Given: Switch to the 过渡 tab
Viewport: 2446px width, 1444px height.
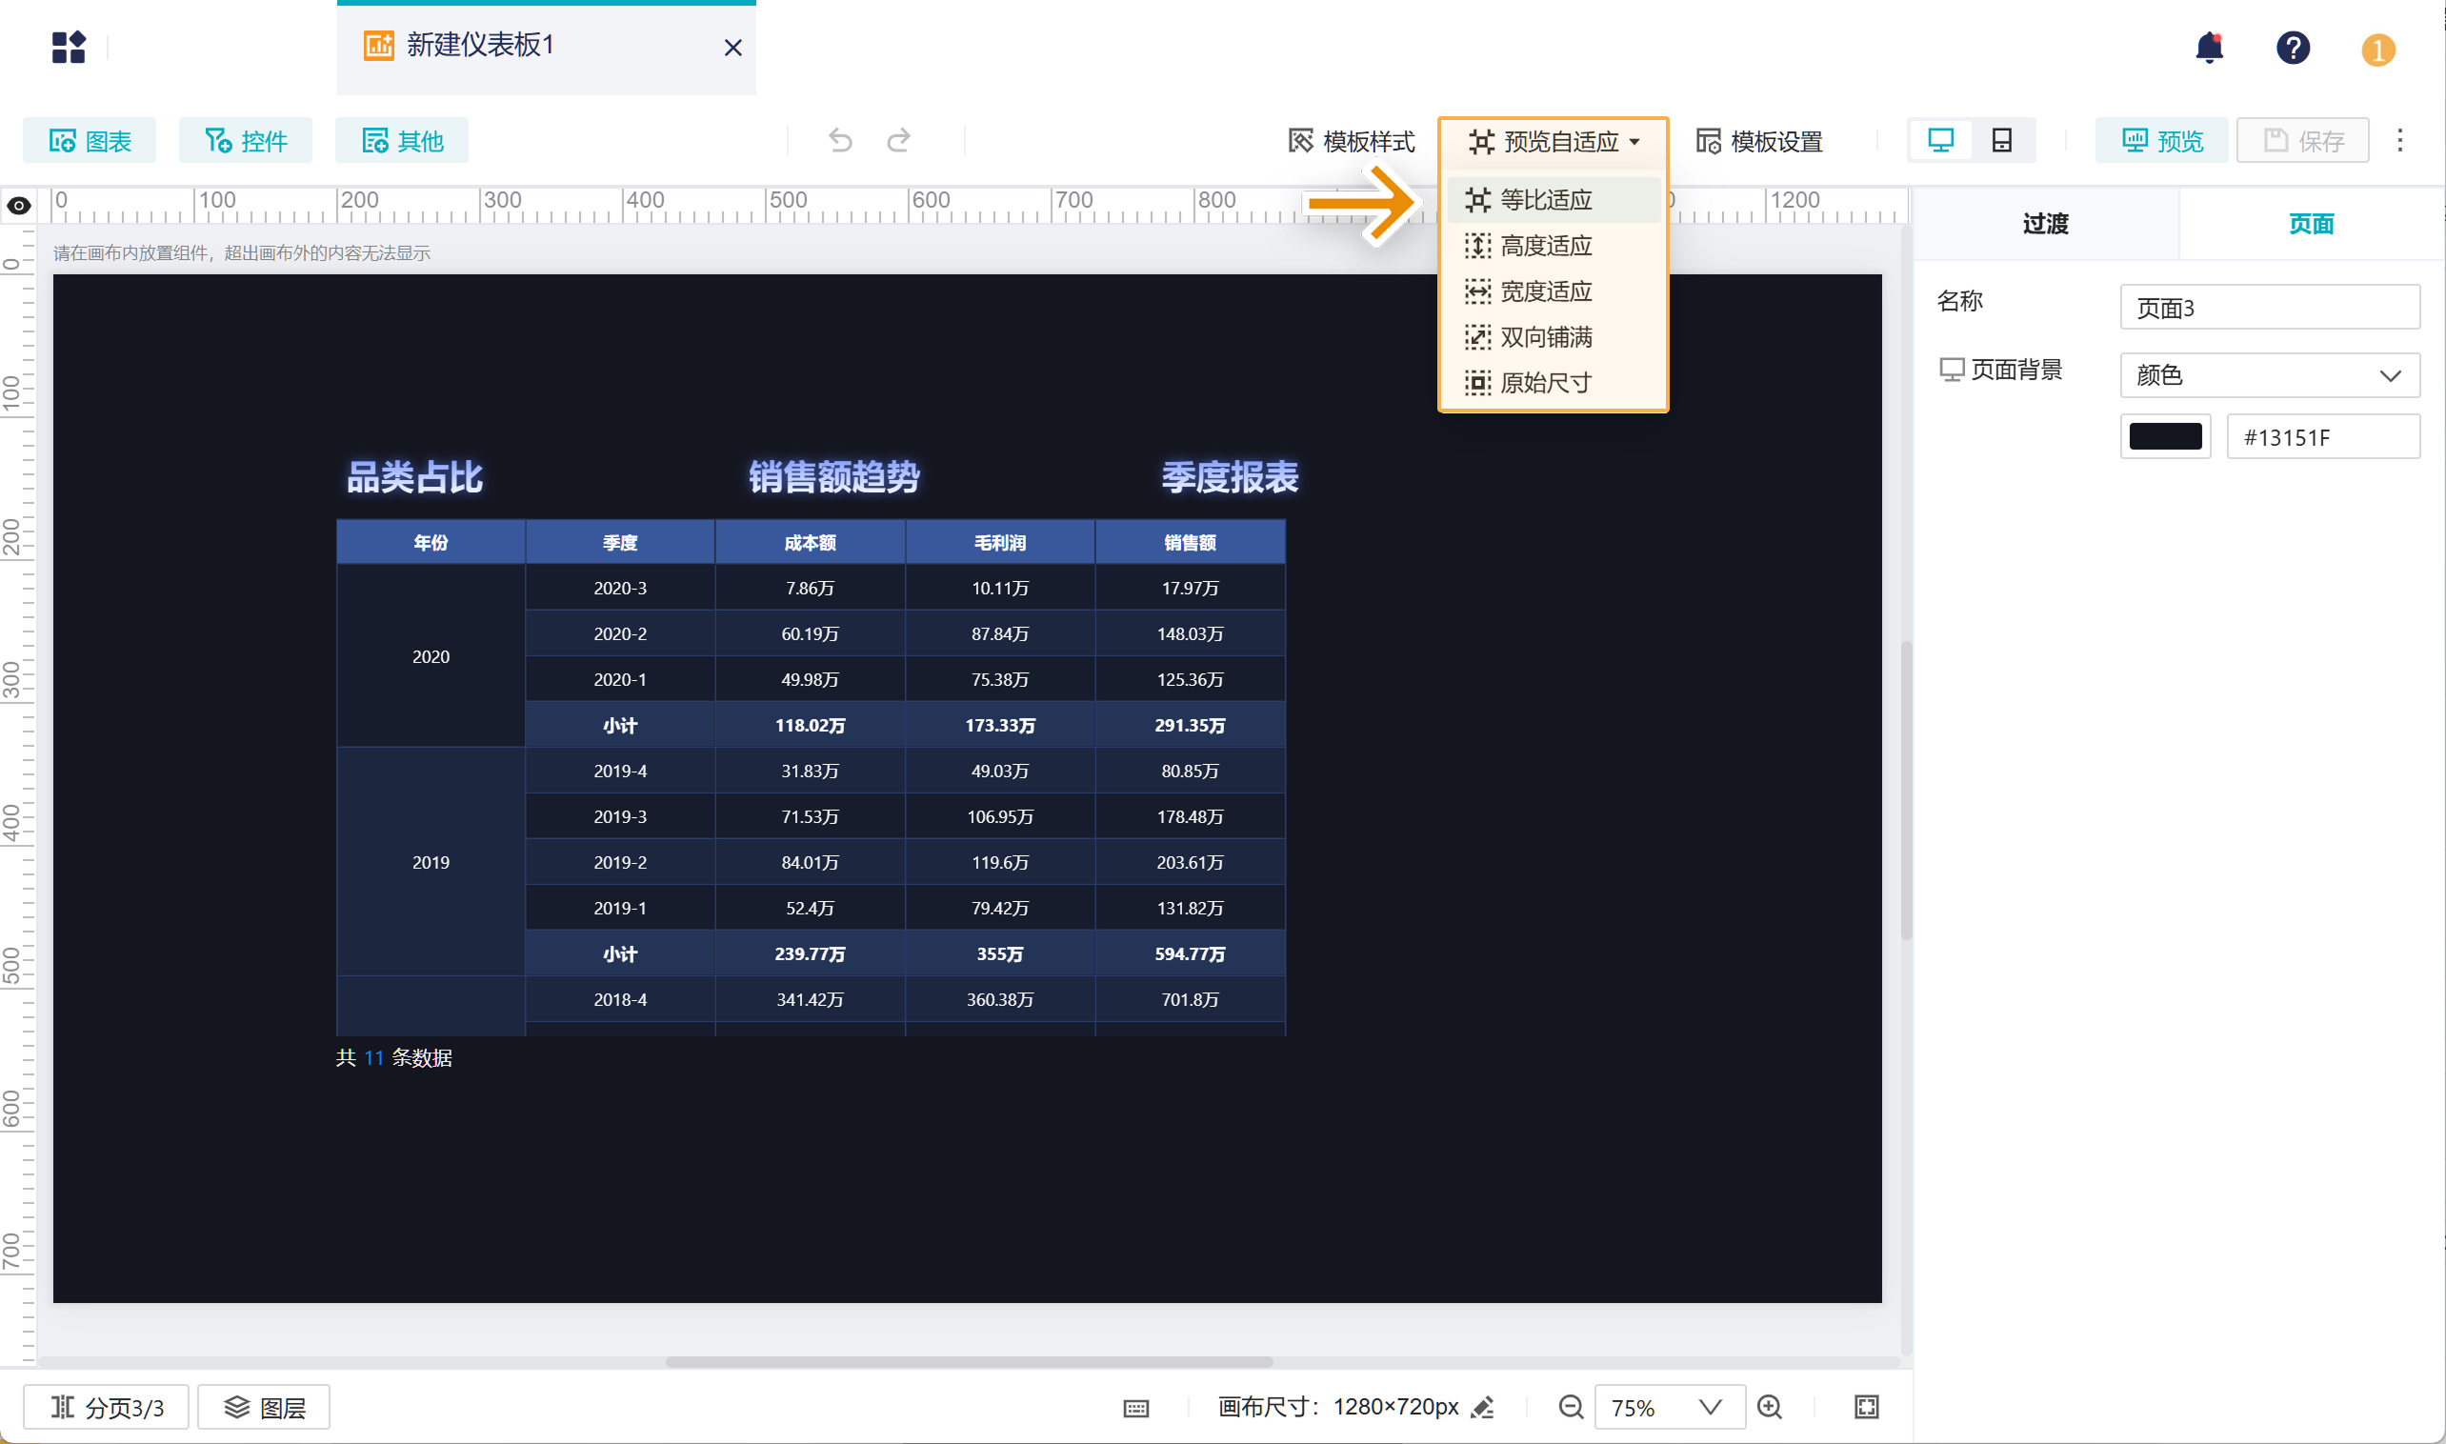Looking at the screenshot, I should click(2045, 224).
